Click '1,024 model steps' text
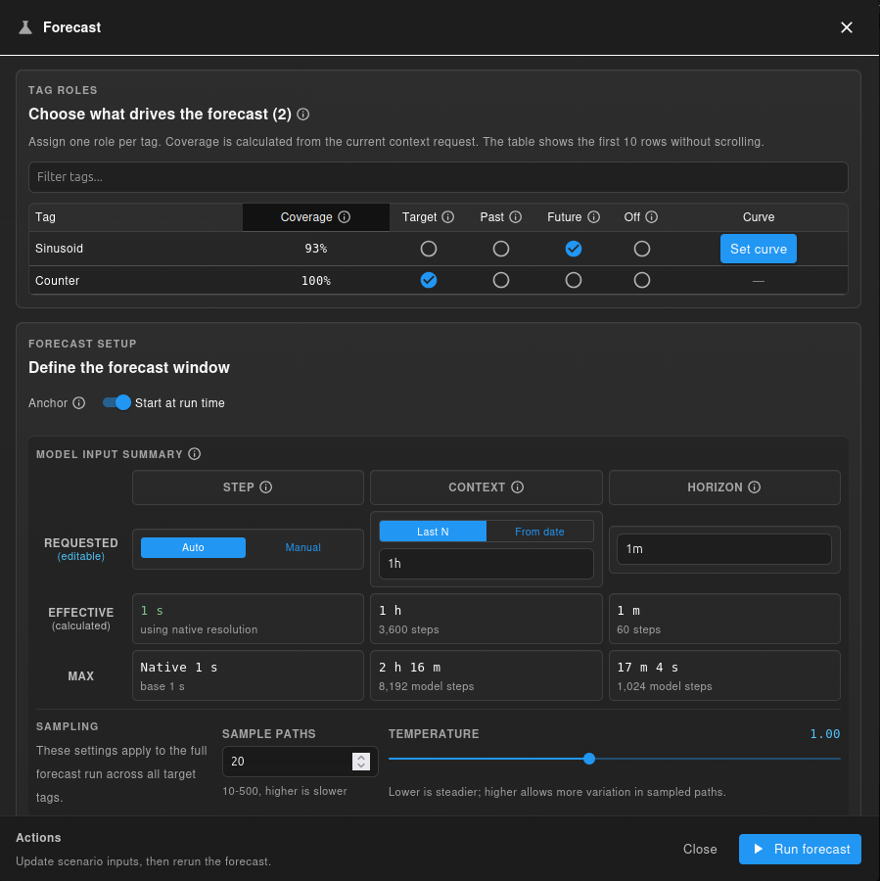880x881 pixels. point(665,686)
